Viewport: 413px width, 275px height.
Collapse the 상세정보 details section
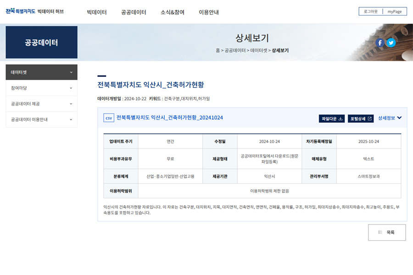tap(390, 118)
